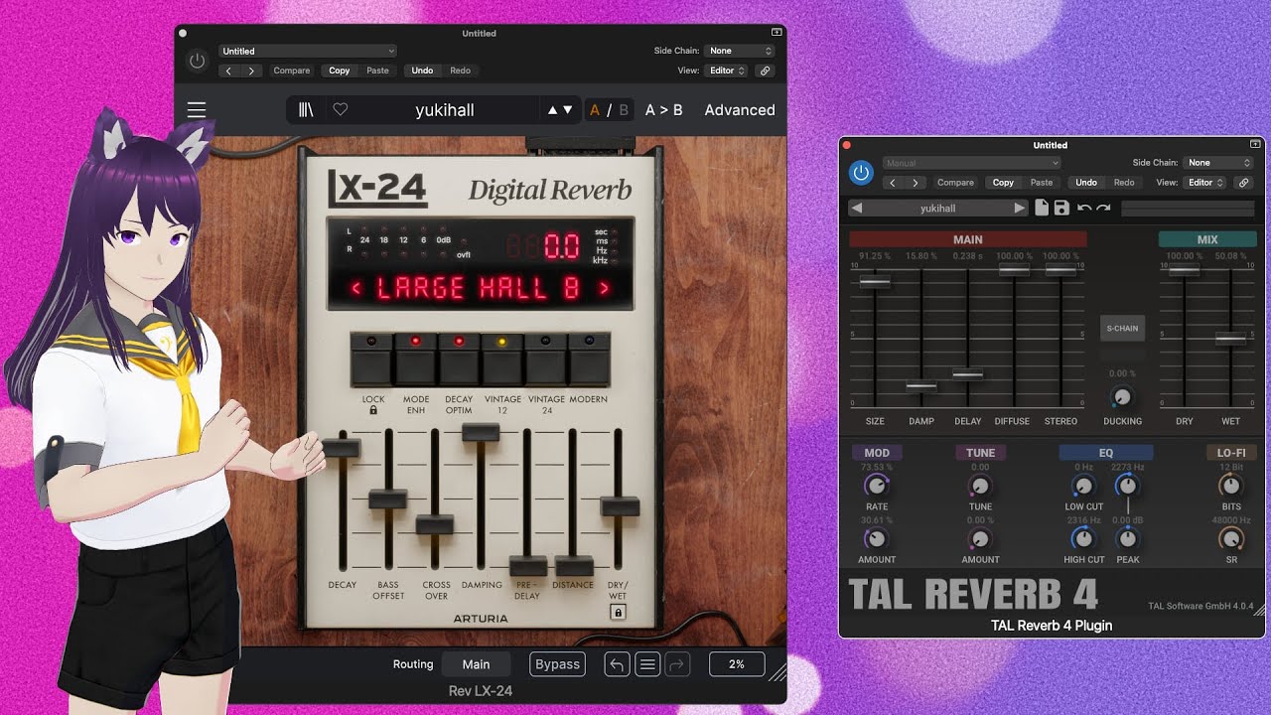Click the DUCKING knob in TAL Reverb
Screen dimensions: 1271x715
[x=1122, y=397]
